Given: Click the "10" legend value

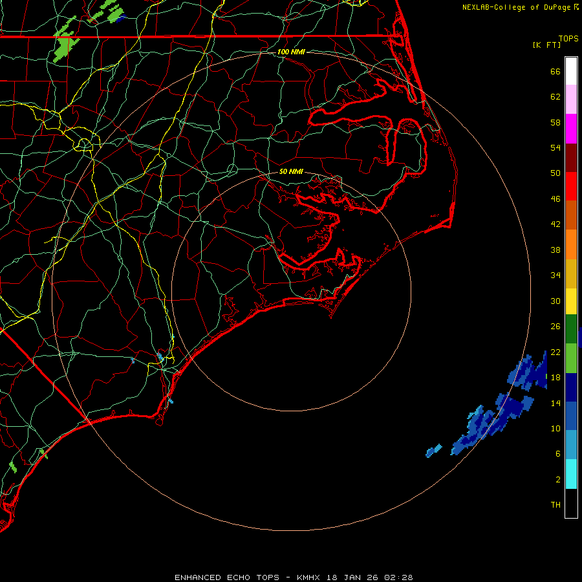Looking at the screenshot, I should (x=555, y=429).
